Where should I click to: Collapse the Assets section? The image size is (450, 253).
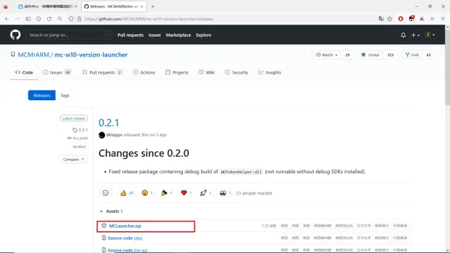coord(111,211)
